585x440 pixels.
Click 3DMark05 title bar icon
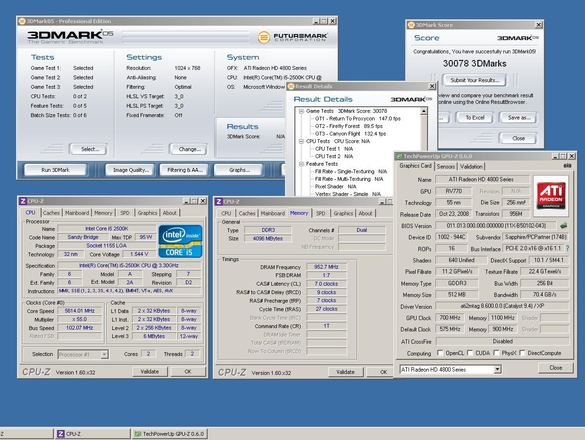22,21
